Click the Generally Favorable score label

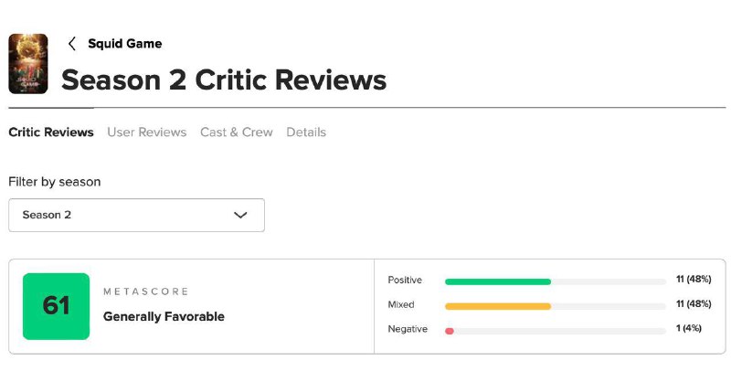tap(164, 317)
